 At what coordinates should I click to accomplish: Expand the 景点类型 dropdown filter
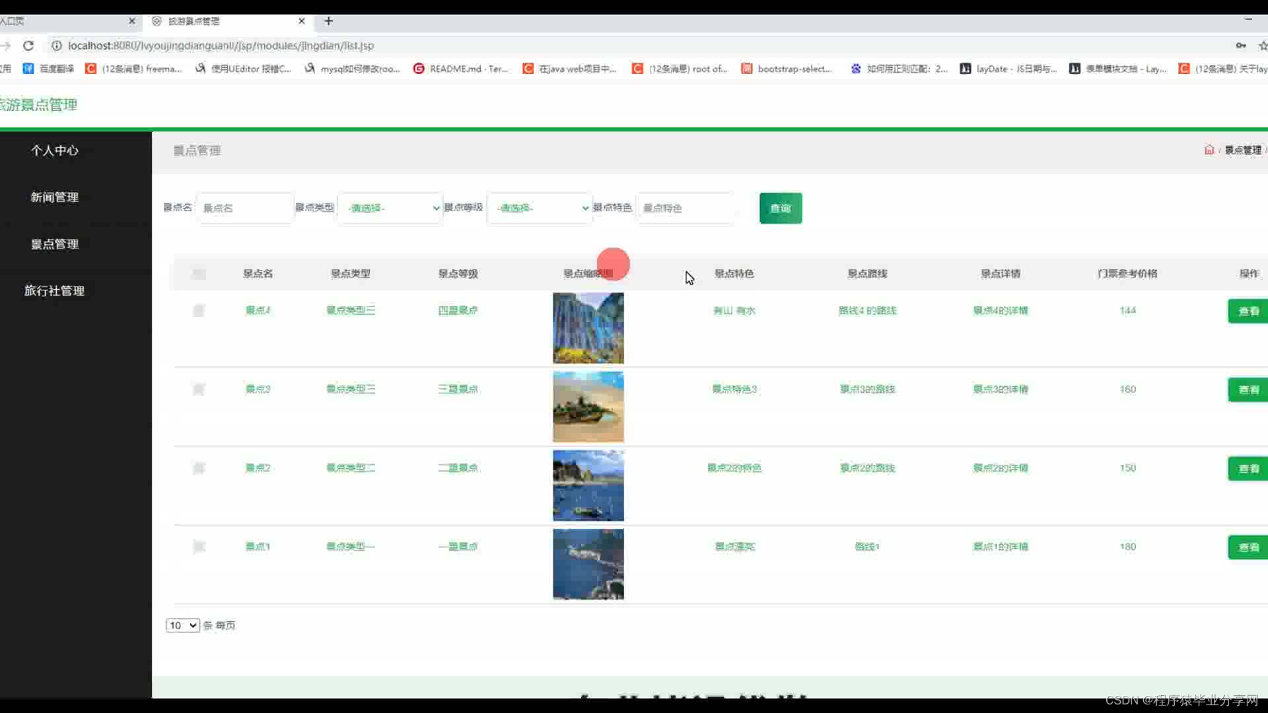pos(390,208)
